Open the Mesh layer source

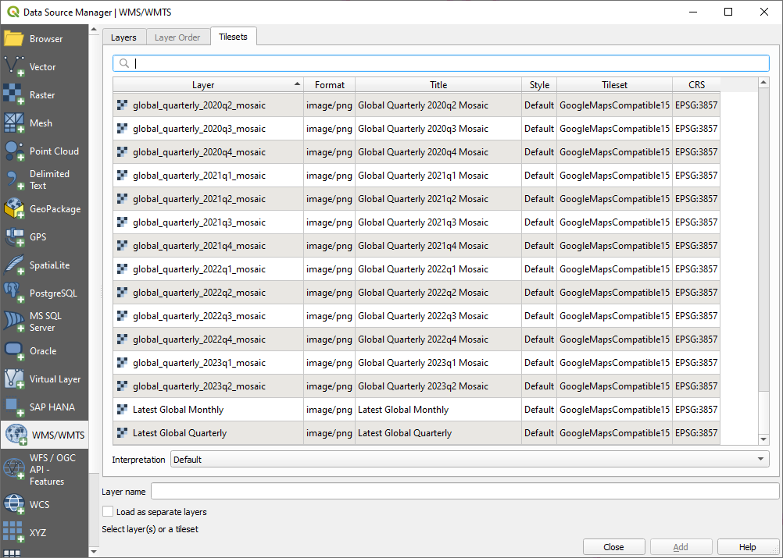44,123
